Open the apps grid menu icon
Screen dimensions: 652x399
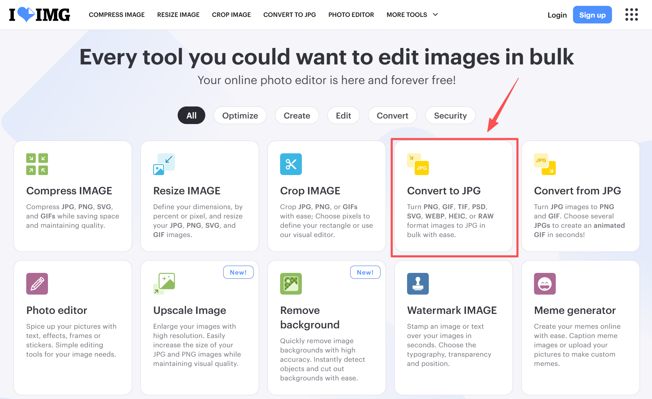pyautogui.click(x=631, y=15)
